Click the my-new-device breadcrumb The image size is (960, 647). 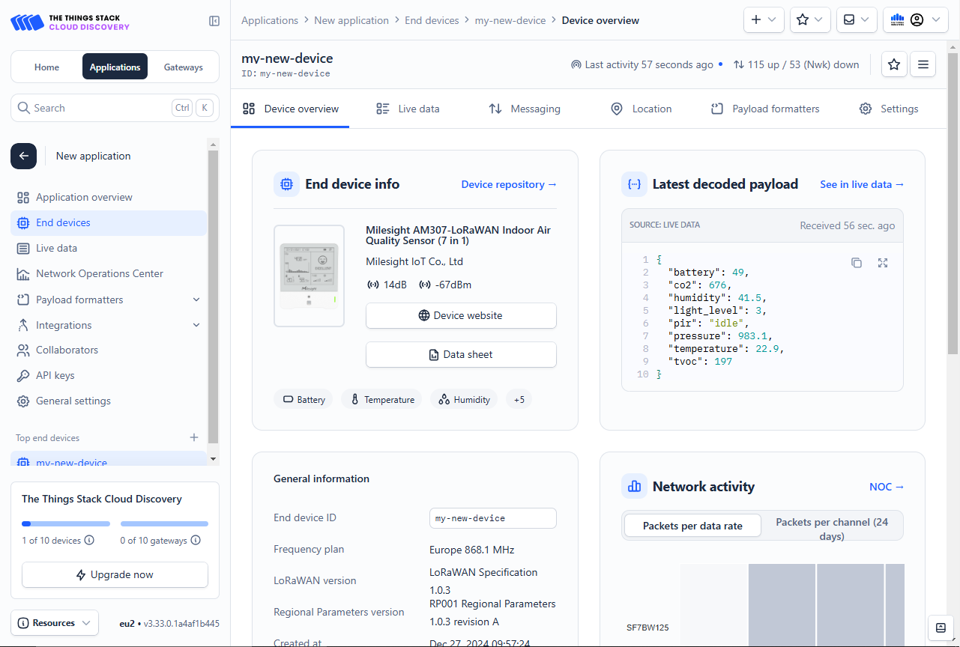(510, 20)
